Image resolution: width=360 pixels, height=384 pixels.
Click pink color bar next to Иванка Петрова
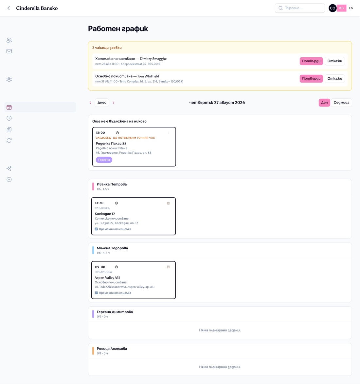pyautogui.click(x=93, y=186)
